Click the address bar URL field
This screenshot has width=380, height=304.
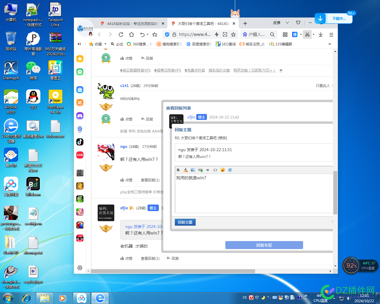(195, 34)
